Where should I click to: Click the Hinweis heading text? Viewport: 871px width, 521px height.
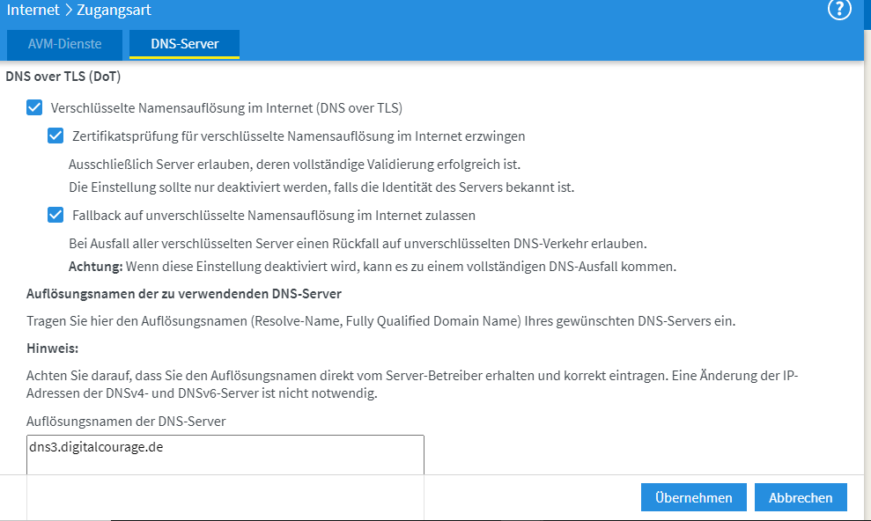(x=52, y=349)
